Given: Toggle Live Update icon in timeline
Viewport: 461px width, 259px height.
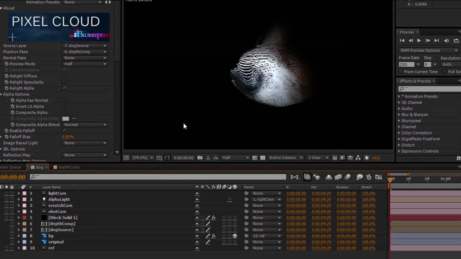Looking at the screenshot, I should [x=307, y=177].
